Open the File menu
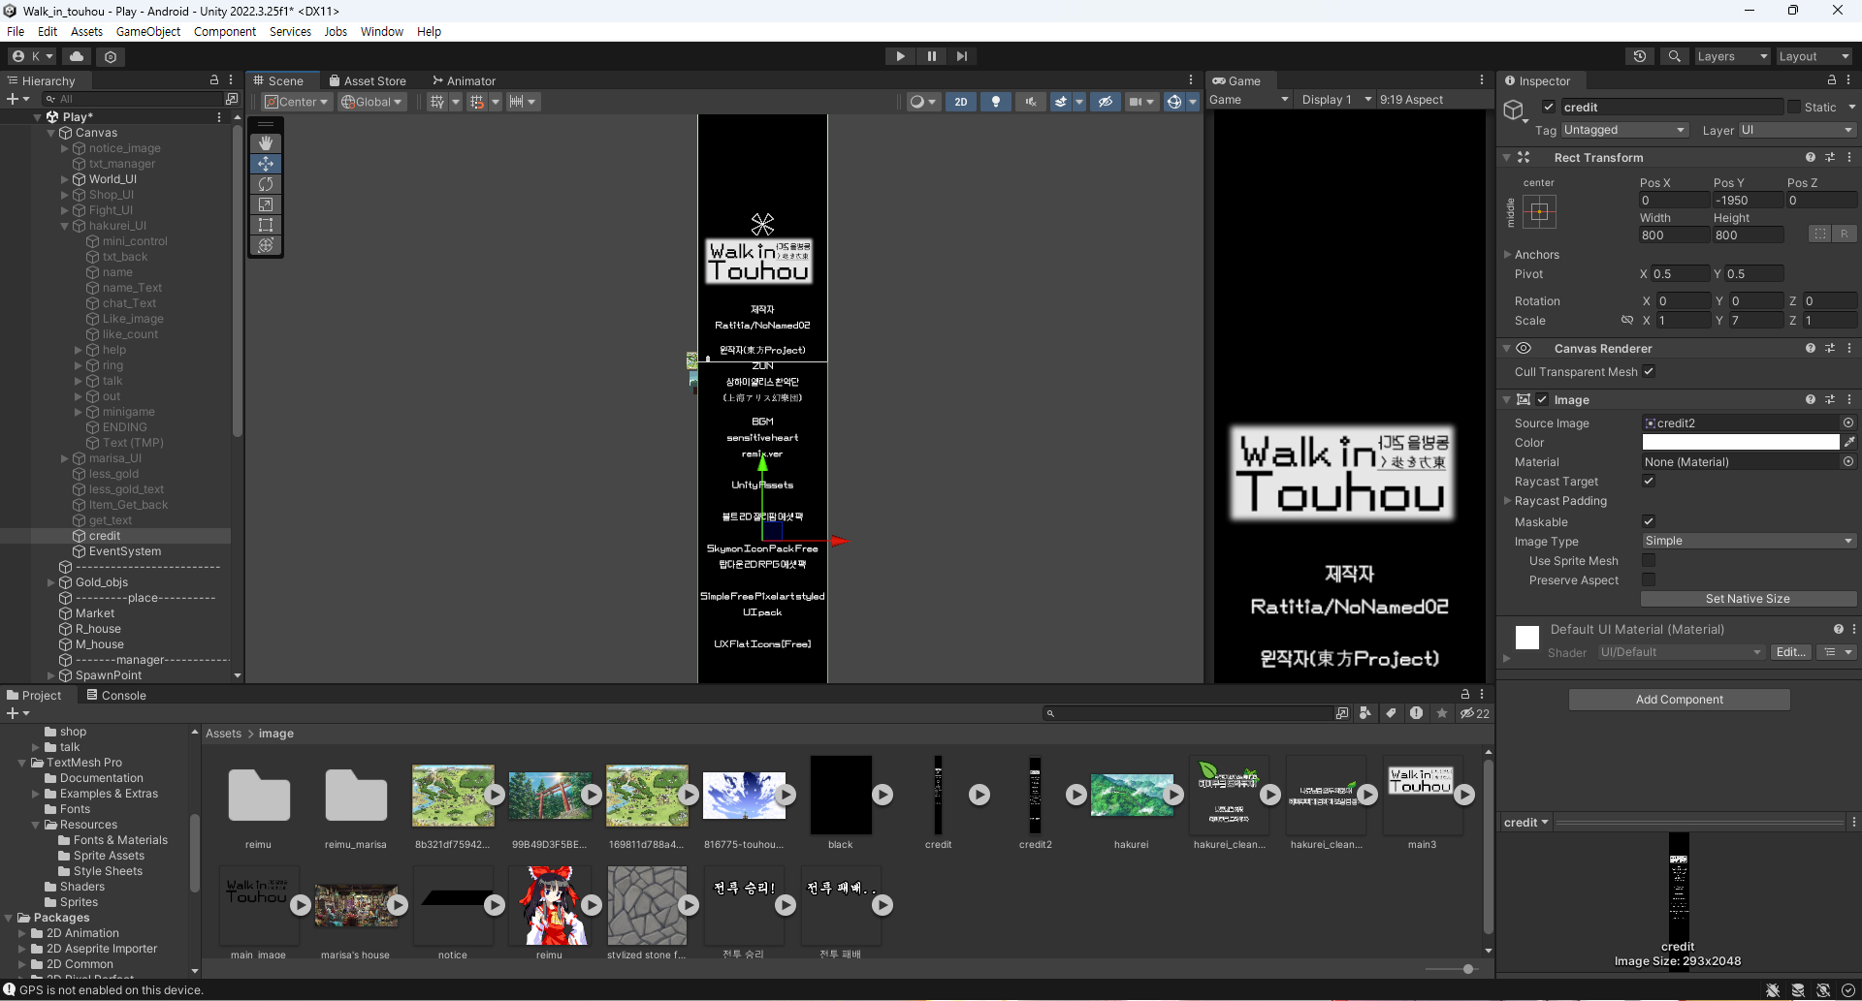1862x1001 pixels. click(16, 31)
